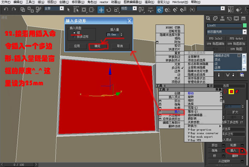Open settings box beside 倒角 in quad menu

point(160,105)
